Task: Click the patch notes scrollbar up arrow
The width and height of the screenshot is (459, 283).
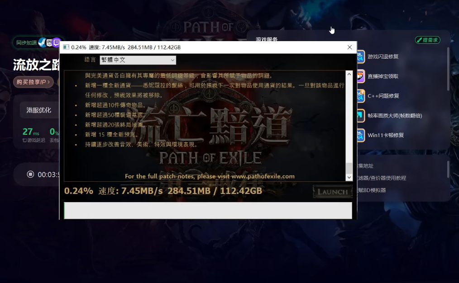Action: point(349,74)
